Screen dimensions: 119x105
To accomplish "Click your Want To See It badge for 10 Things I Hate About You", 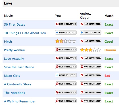I will pyautogui.click(x=66, y=32).
